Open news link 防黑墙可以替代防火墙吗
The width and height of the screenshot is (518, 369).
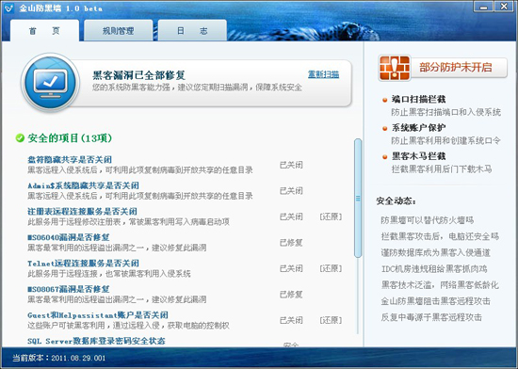click(428, 220)
